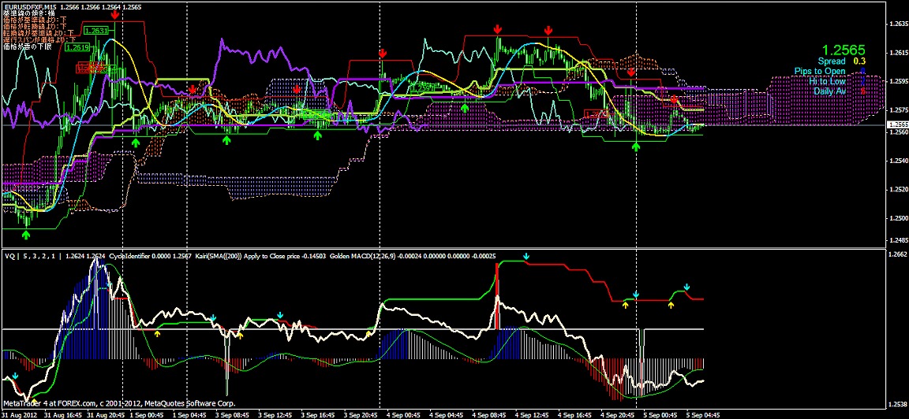
Task: Select the leftmost of the two topmost red arrows
Action: pos(497,29)
